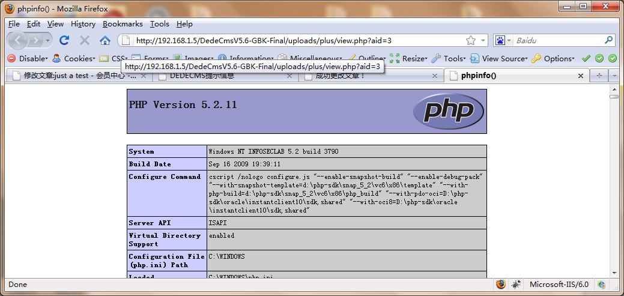Click the 'Virtual Directory Support' row label
The height and width of the screenshot is (296, 624).
click(165, 240)
